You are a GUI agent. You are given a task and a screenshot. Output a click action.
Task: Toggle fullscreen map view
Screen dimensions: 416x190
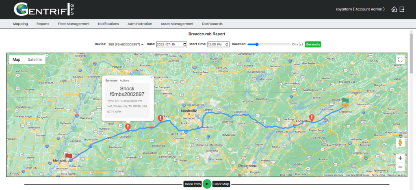(x=400, y=60)
